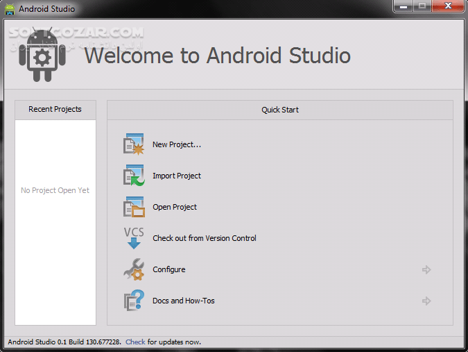Click the Quick Start header
This screenshot has width=468, height=352.
click(280, 110)
